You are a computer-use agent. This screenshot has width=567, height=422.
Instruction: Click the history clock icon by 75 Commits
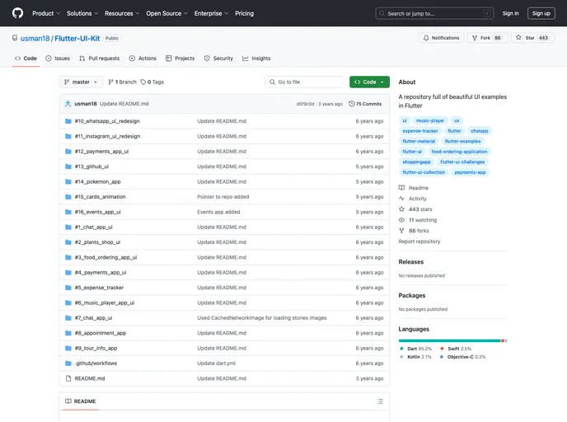pos(351,104)
